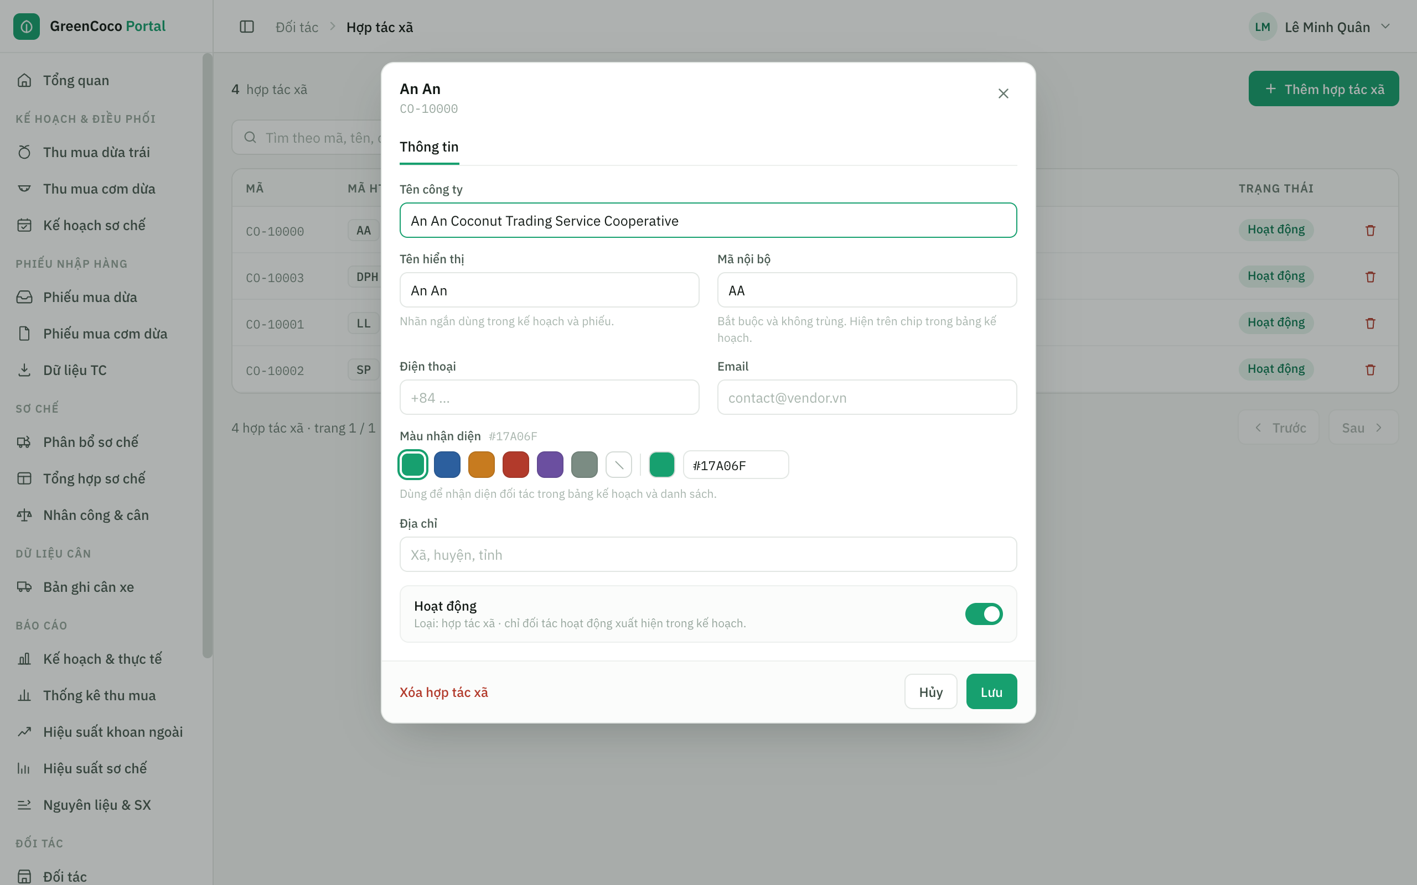Click Xóa hợp tác xã link
The width and height of the screenshot is (1417, 885).
[444, 692]
